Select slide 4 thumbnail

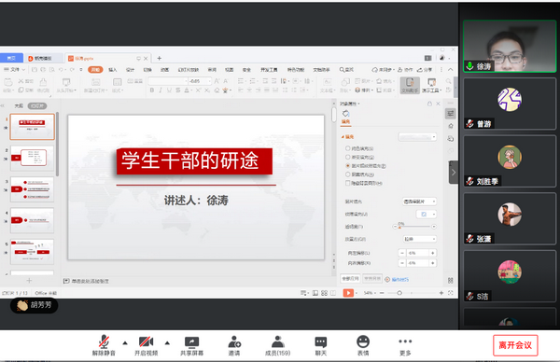click(x=32, y=220)
